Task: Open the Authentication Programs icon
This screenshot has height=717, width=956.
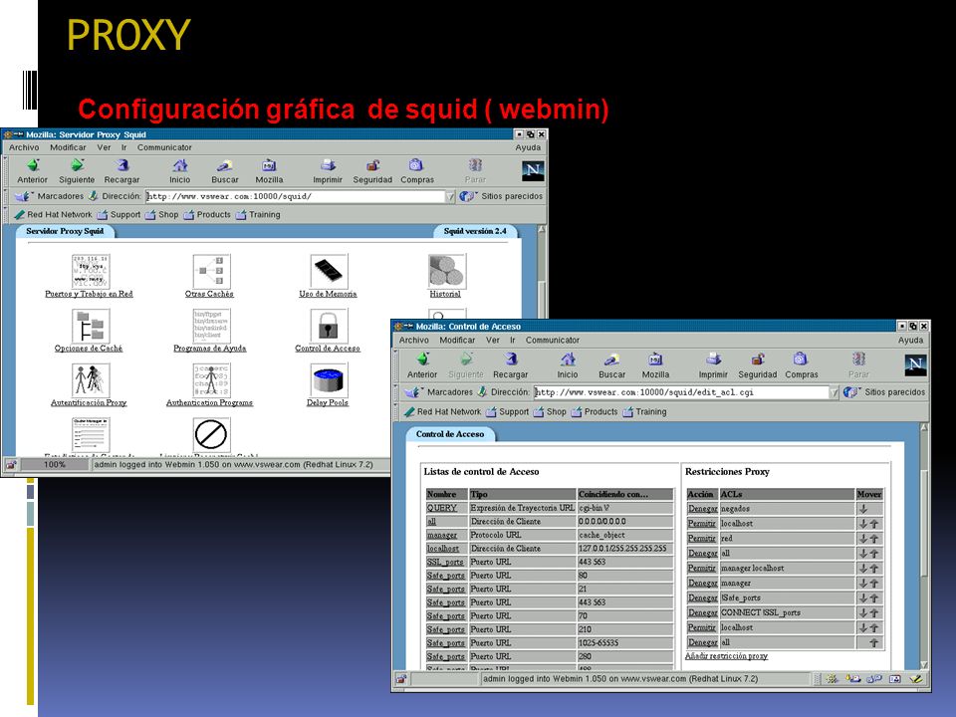Action: pos(211,380)
